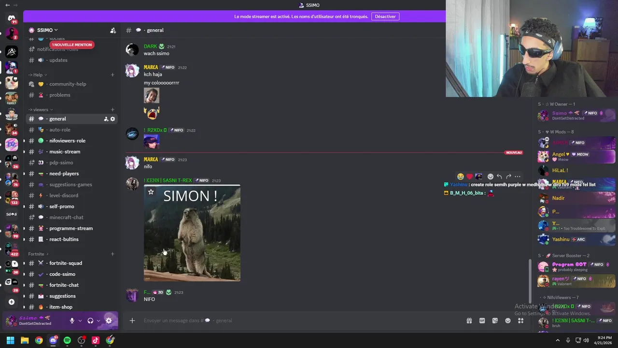618x348 pixels.
Task: Open Program BOT in member list
Action: tap(576, 267)
